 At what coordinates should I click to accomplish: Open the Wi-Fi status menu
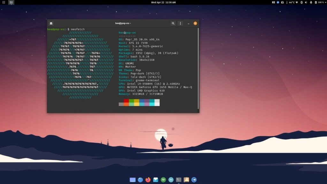(297, 3)
